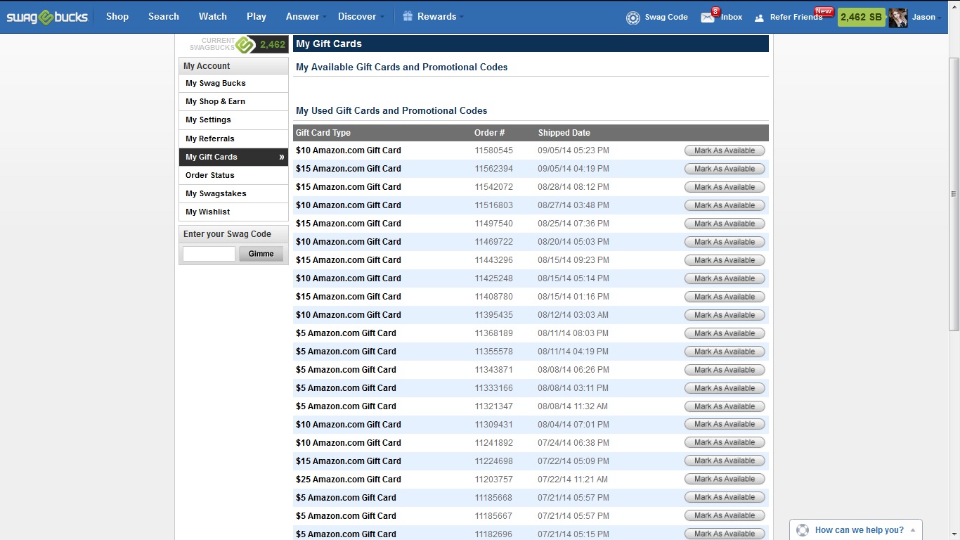The height and width of the screenshot is (540, 960).
Task: Open the Watch menu
Action: [213, 16]
